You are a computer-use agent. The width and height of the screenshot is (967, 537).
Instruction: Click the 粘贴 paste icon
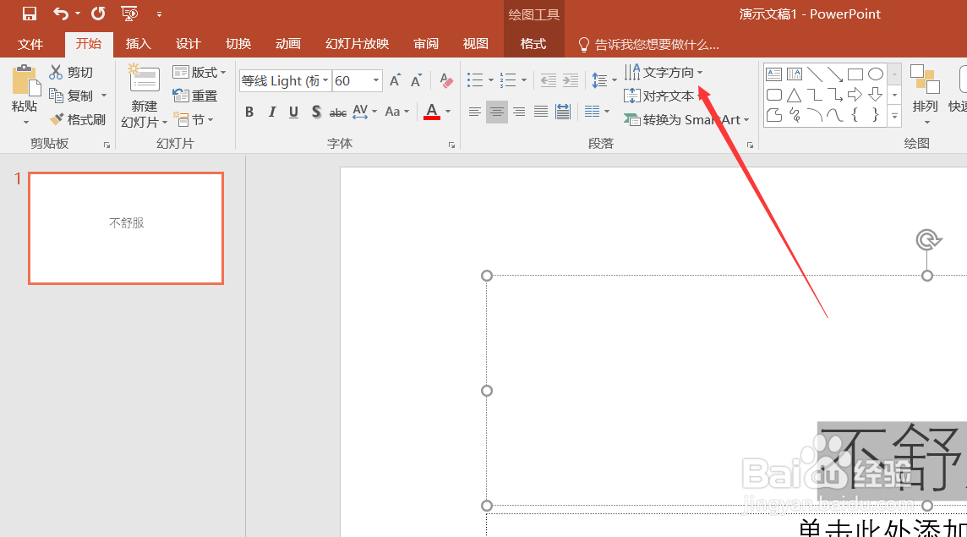(x=25, y=80)
